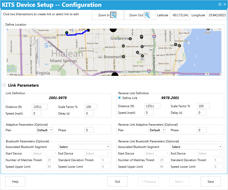
Task: Click the Zoom In magnifier icon
Action: [x=113, y=15]
